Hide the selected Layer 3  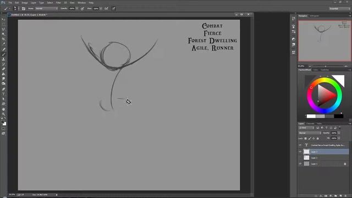(300, 152)
